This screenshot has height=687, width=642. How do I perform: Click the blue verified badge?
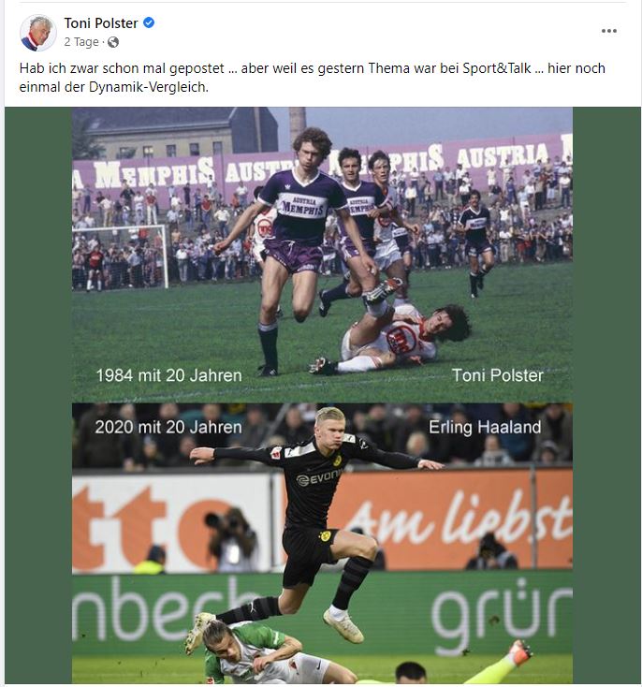point(149,22)
